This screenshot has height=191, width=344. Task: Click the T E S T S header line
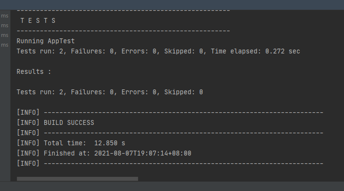coord(38,20)
